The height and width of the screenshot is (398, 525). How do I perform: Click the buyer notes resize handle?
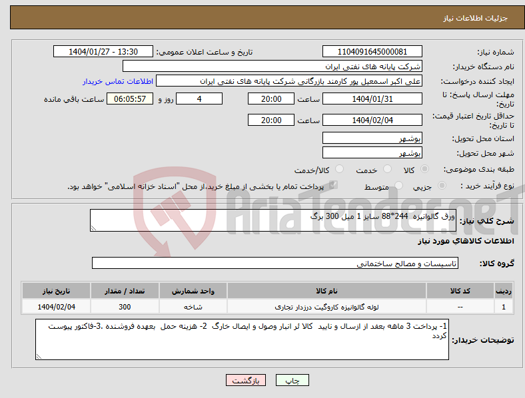click(x=39, y=357)
